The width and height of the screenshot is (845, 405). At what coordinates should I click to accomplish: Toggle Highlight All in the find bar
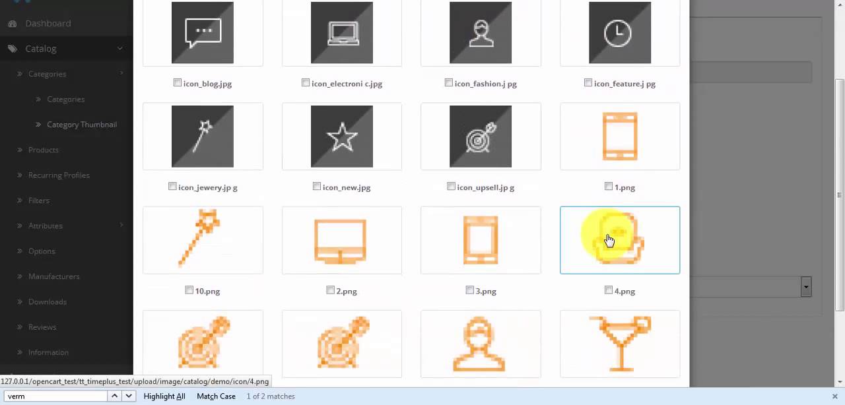(164, 396)
